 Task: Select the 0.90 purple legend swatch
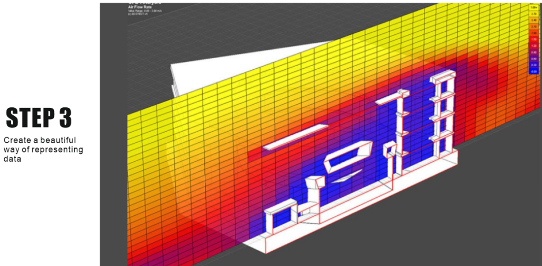[533, 52]
